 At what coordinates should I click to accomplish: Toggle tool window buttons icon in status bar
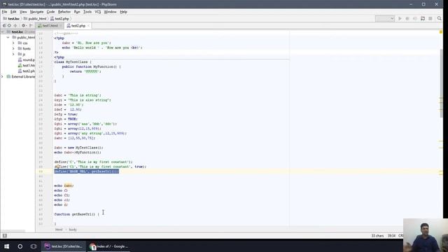5,236
